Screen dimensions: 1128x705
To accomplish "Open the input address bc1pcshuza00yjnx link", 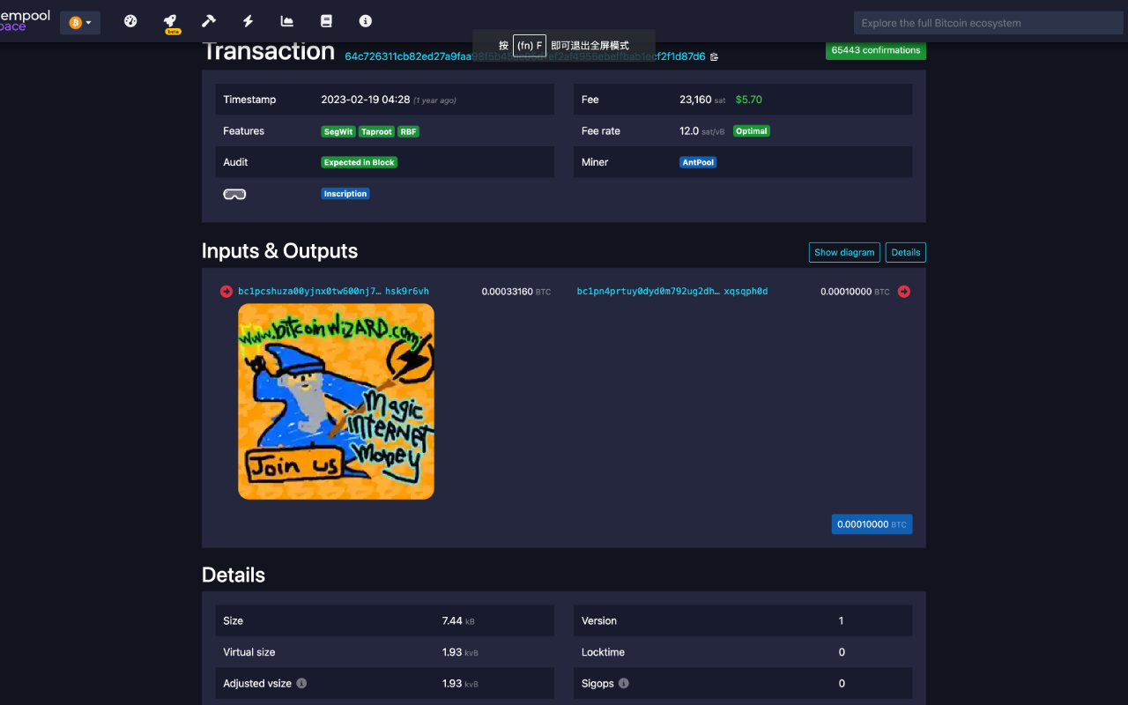I will 334,292.
